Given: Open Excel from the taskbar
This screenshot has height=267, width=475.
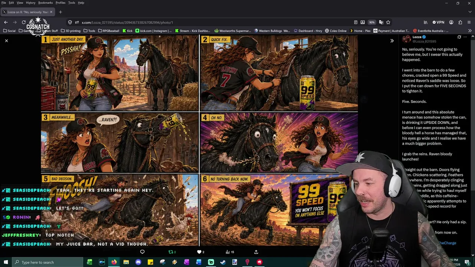Looking at the screenshot, I should (89, 262).
